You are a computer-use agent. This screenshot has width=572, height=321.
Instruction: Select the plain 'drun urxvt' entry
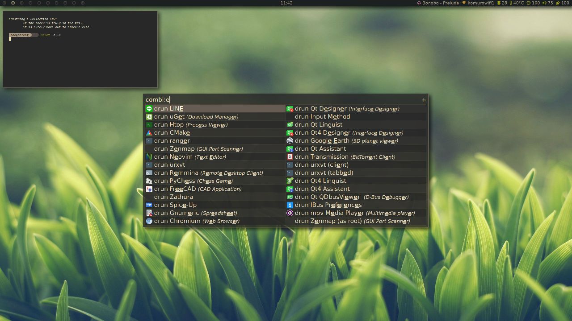(215, 165)
